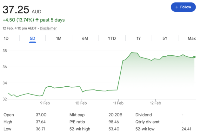Click the 12 Feb date axis label
200x136 pixels.
pyautogui.click(x=155, y=103)
